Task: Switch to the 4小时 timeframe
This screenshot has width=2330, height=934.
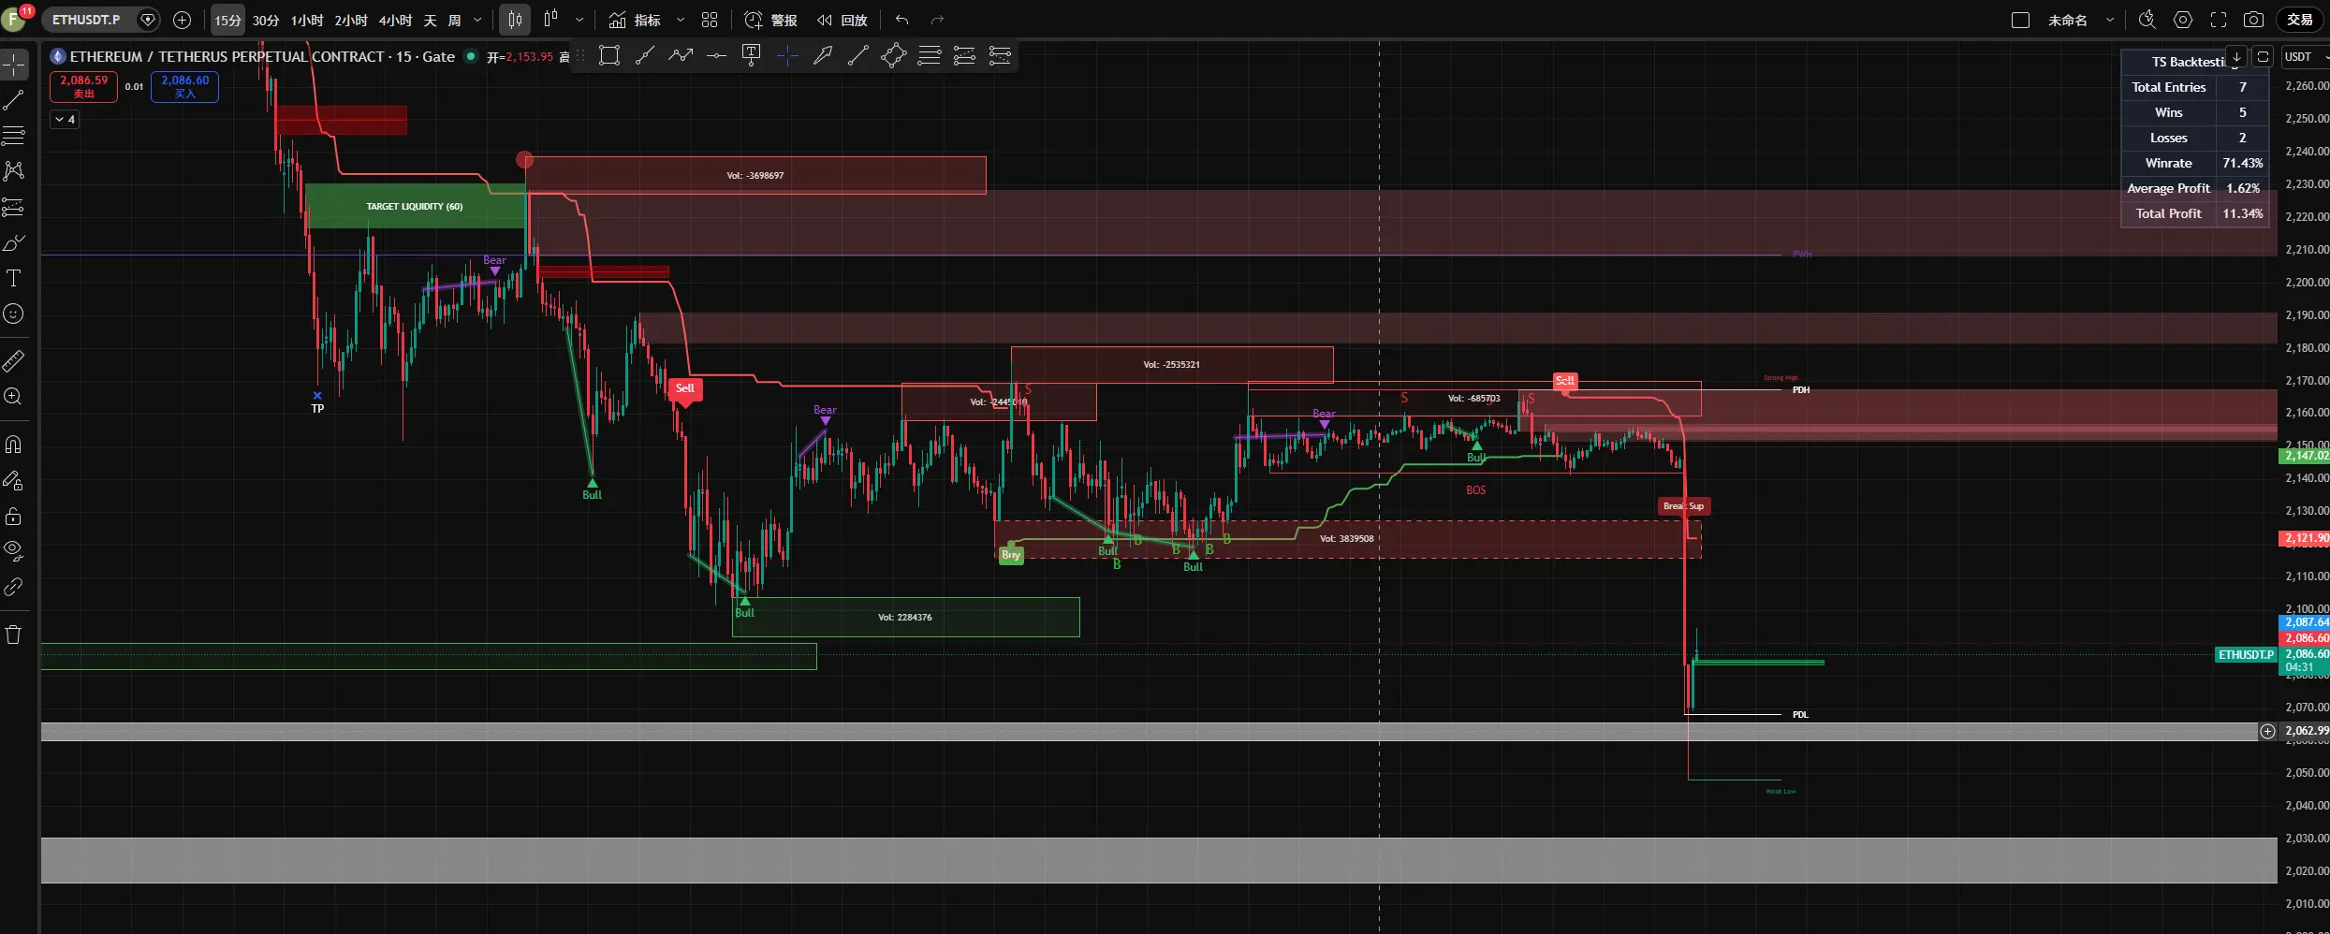Action: pyautogui.click(x=395, y=20)
